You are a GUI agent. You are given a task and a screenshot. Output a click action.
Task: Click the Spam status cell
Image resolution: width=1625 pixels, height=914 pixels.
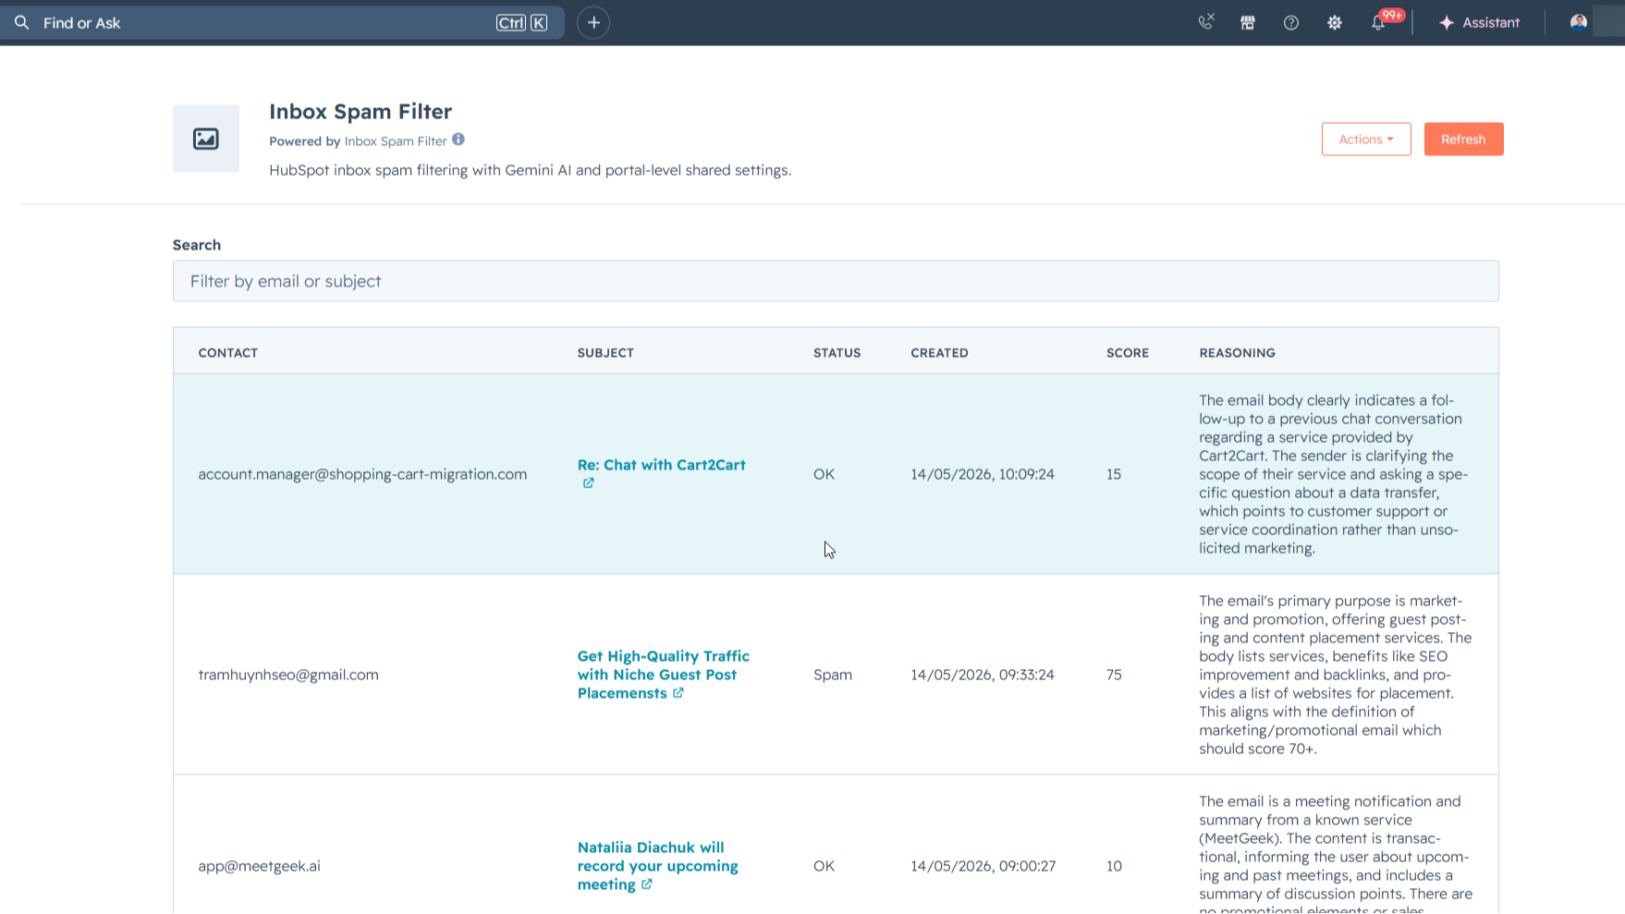[833, 675]
